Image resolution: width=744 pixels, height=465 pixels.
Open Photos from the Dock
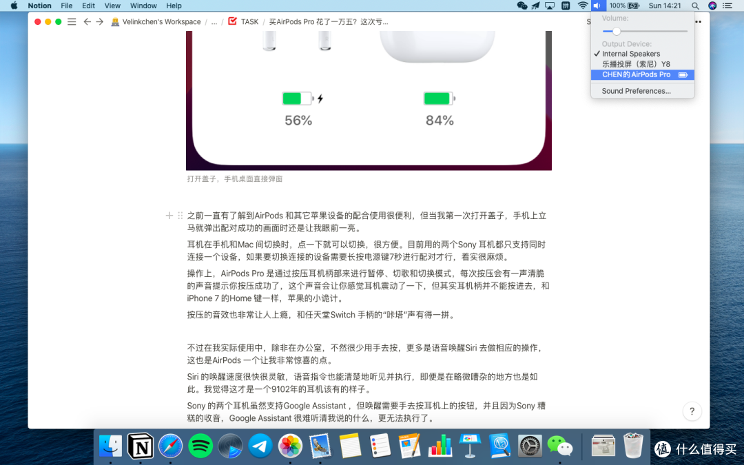point(291,446)
